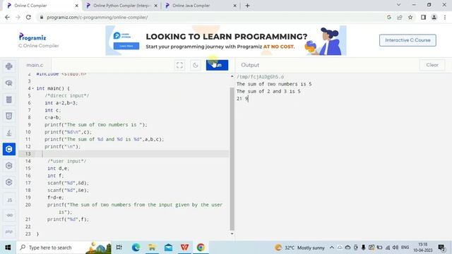
Task: Open WPS Office from taskbar
Action: (x=184, y=248)
